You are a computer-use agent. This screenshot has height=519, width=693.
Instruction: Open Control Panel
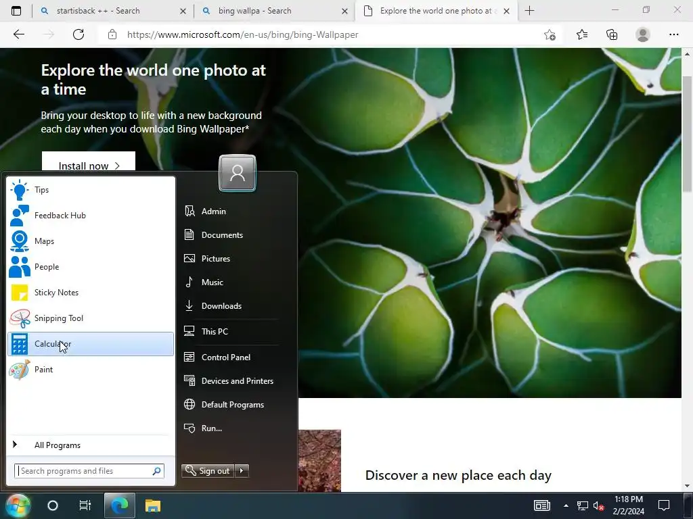pos(231,357)
